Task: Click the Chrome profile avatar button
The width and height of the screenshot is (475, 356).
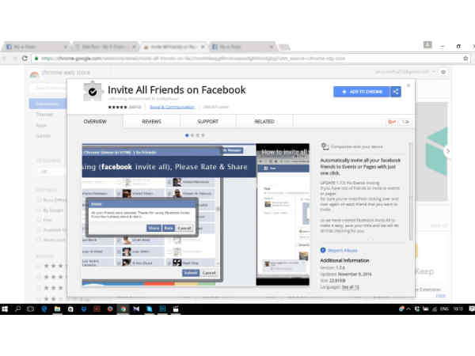Action: (427, 45)
